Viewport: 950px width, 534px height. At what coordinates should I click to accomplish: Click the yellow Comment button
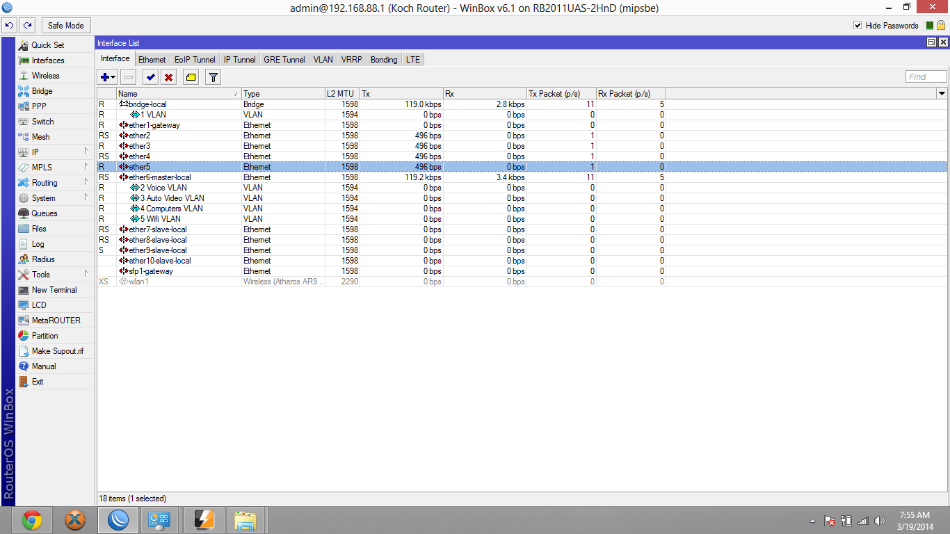191,77
